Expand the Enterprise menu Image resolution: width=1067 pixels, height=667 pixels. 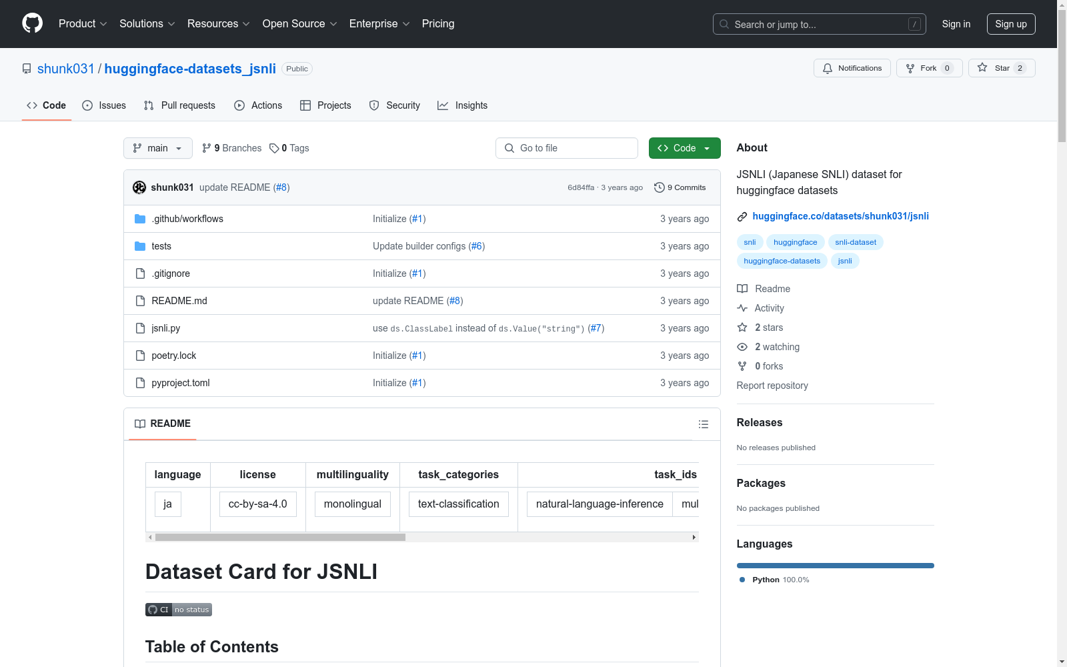coord(379,23)
